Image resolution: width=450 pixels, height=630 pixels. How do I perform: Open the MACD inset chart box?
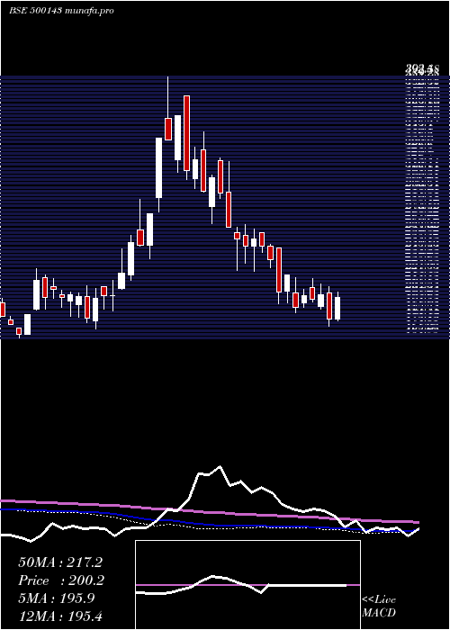(x=247, y=585)
